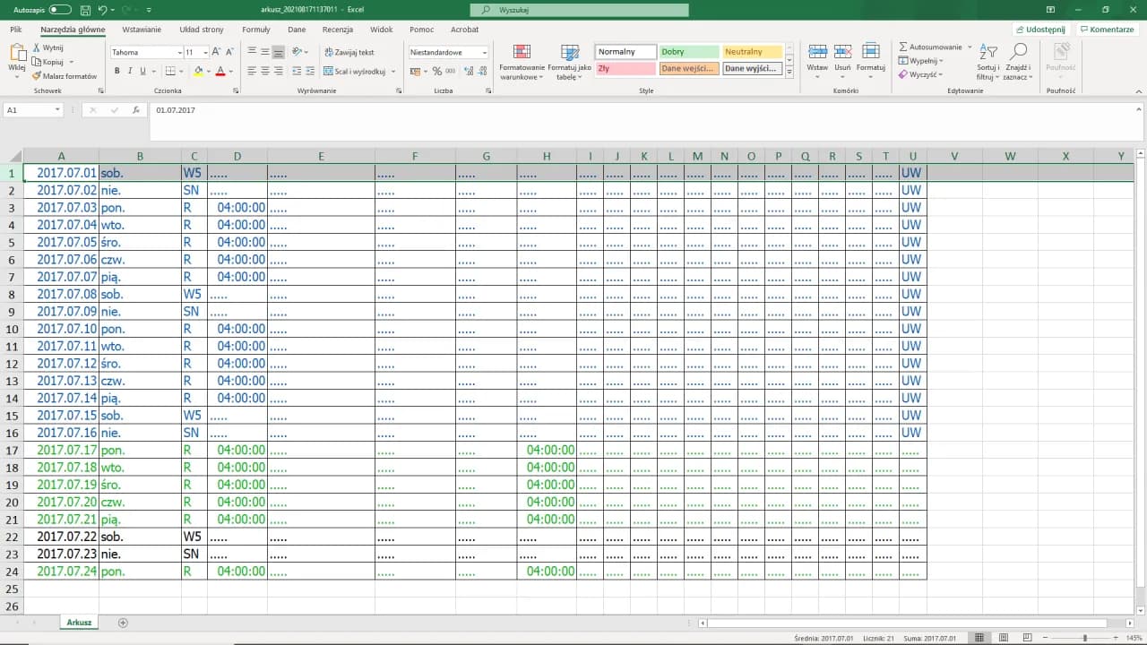Image resolution: width=1147 pixels, height=645 pixels.
Task: Toggle Zawijaj tekst for the cell
Action: tap(349, 53)
